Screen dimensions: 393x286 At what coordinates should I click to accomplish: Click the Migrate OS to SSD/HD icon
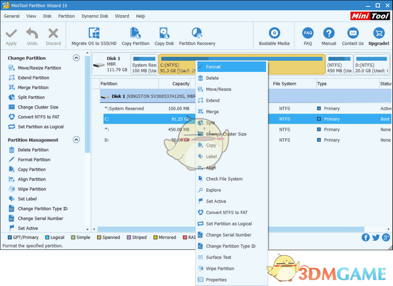click(x=94, y=34)
